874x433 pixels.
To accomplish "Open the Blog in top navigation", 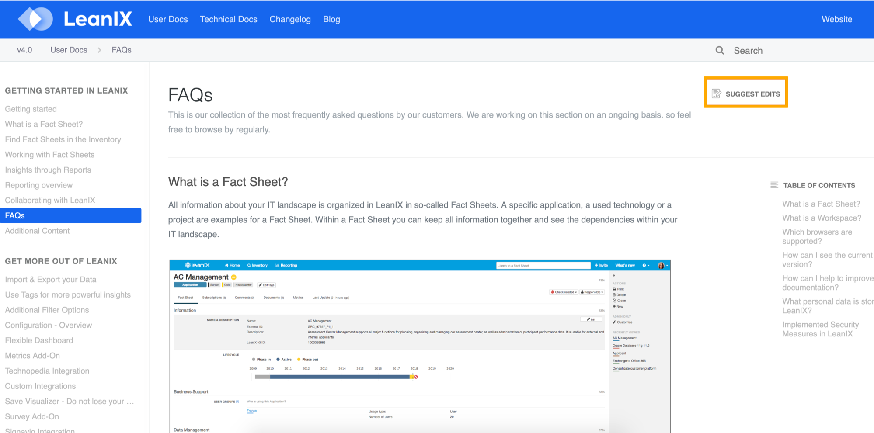I will pos(331,19).
